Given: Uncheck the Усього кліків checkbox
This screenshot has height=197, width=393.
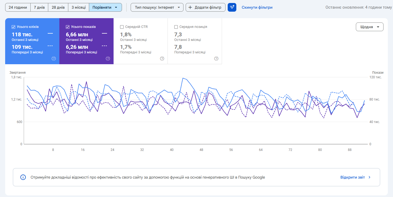Looking at the screenshot, I should [13, 27].
